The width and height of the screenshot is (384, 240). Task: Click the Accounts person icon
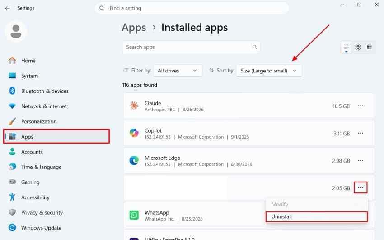click(x=12, y=151)
